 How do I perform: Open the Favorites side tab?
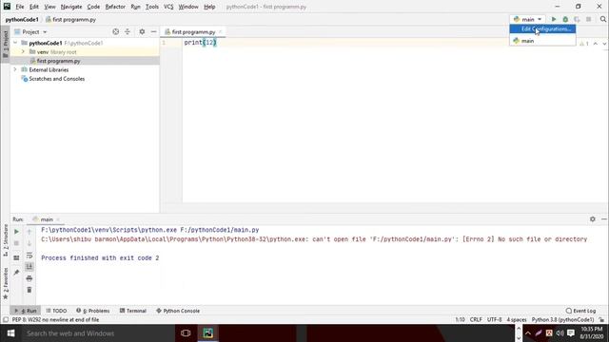[x=5, y=283]
